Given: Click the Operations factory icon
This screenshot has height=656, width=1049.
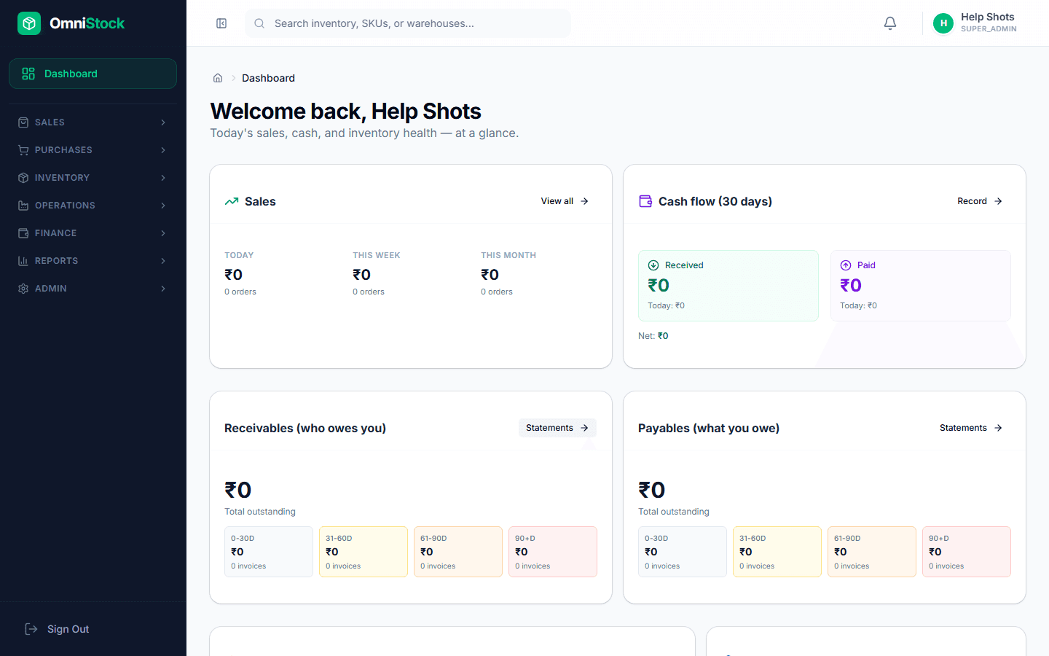Looking at the screenshot, I should pos(23,206).
